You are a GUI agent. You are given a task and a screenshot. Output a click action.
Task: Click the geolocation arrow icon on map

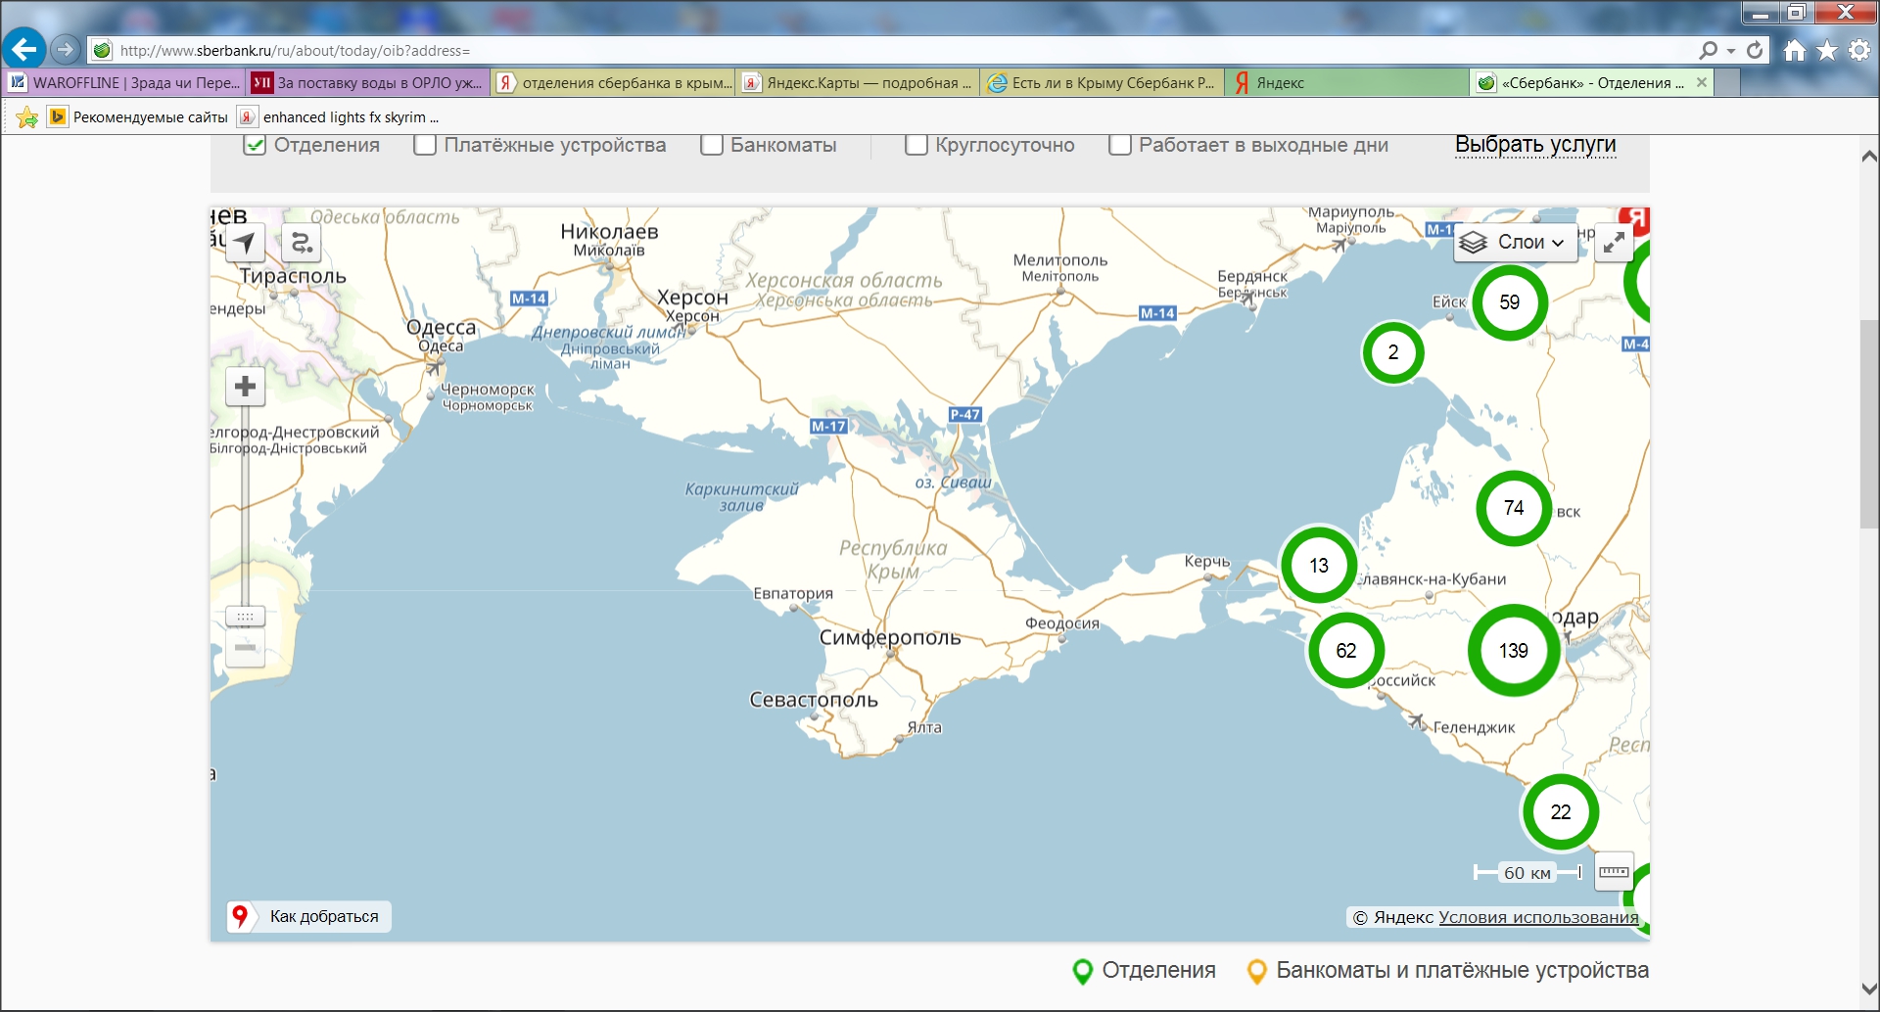245,243
